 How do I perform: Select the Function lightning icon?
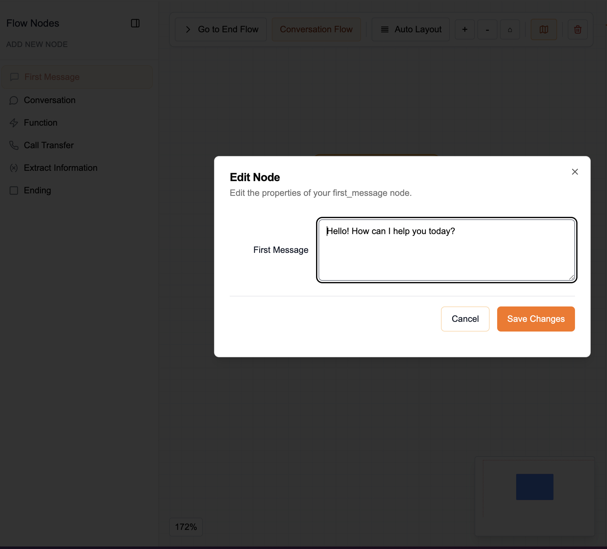pos(14,123)
